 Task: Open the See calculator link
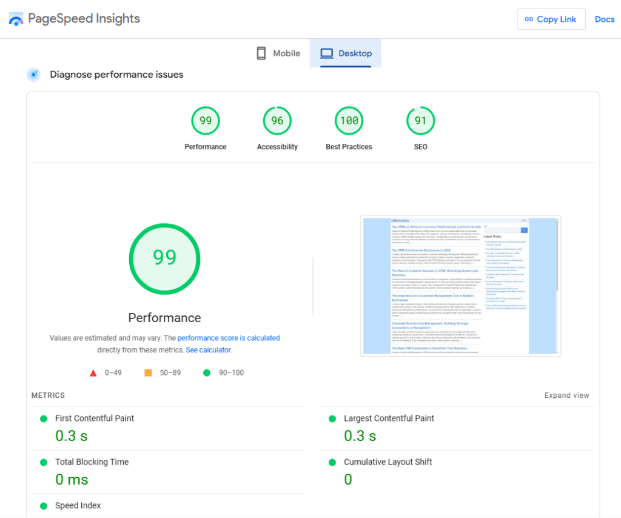209,350
